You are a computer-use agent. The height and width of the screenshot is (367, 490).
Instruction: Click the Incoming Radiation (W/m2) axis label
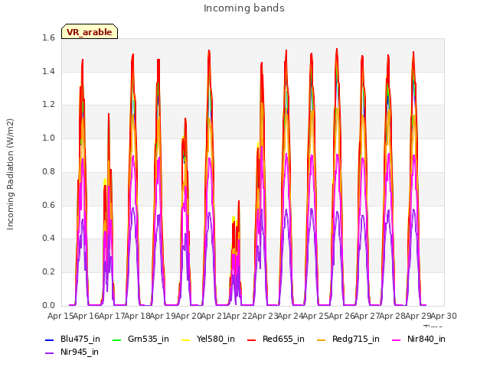10,174
